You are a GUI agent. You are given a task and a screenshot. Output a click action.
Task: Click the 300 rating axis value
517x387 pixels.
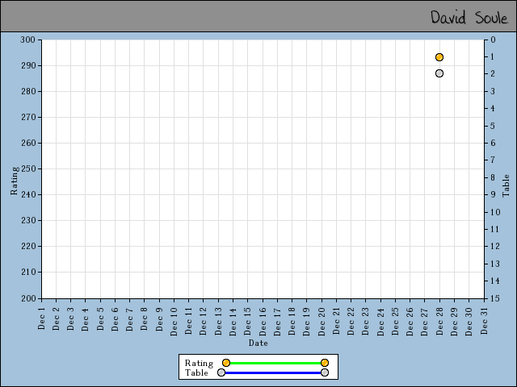pos(29,40)
